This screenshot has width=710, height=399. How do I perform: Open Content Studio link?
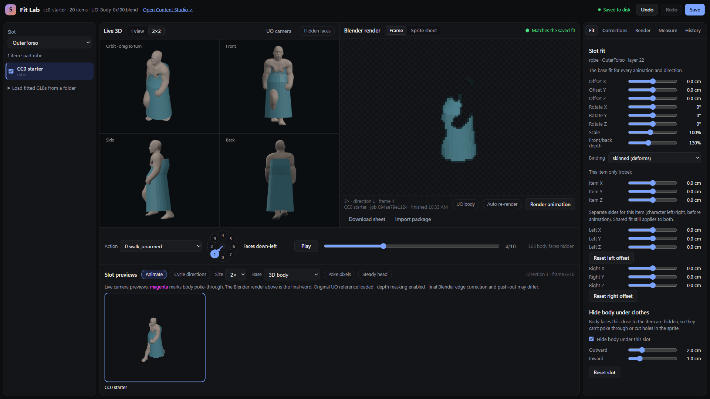click(x=168, y=10)
